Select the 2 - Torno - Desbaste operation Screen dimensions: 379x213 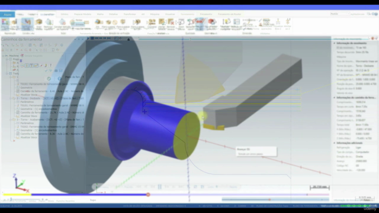(x=50, y=98)
